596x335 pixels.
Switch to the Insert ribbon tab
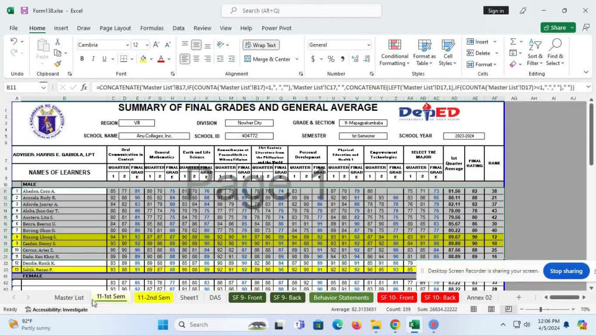coord(61,28)
